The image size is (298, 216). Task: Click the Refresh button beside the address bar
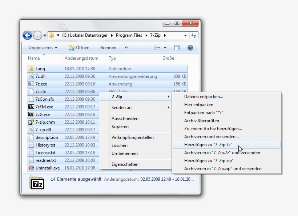(x=194, y=35)
